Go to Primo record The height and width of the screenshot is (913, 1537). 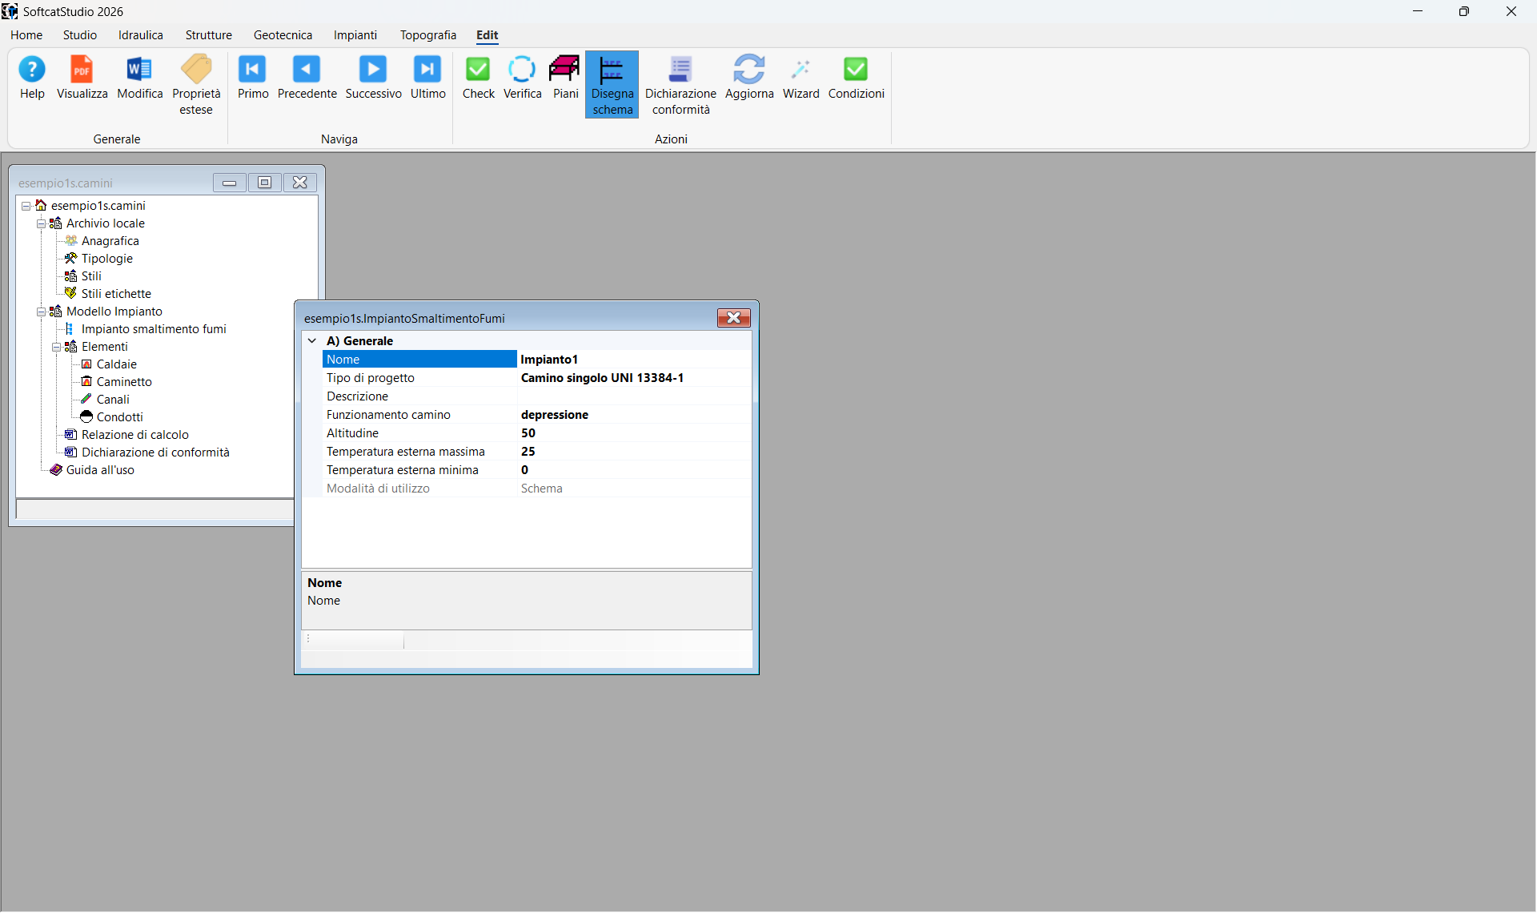[x=253, y=77]
